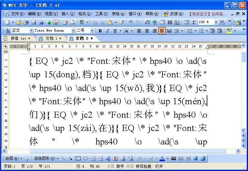Align the text left

pyautogui.click(x=139, y=31)
